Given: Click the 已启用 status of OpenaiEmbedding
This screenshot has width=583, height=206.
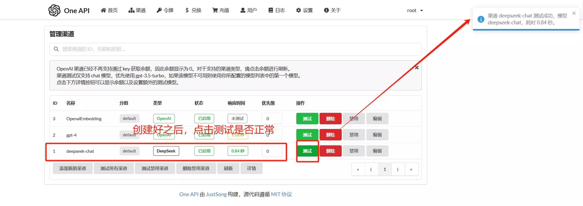Looking at the screenshot, I should click(x=204, y=119).
